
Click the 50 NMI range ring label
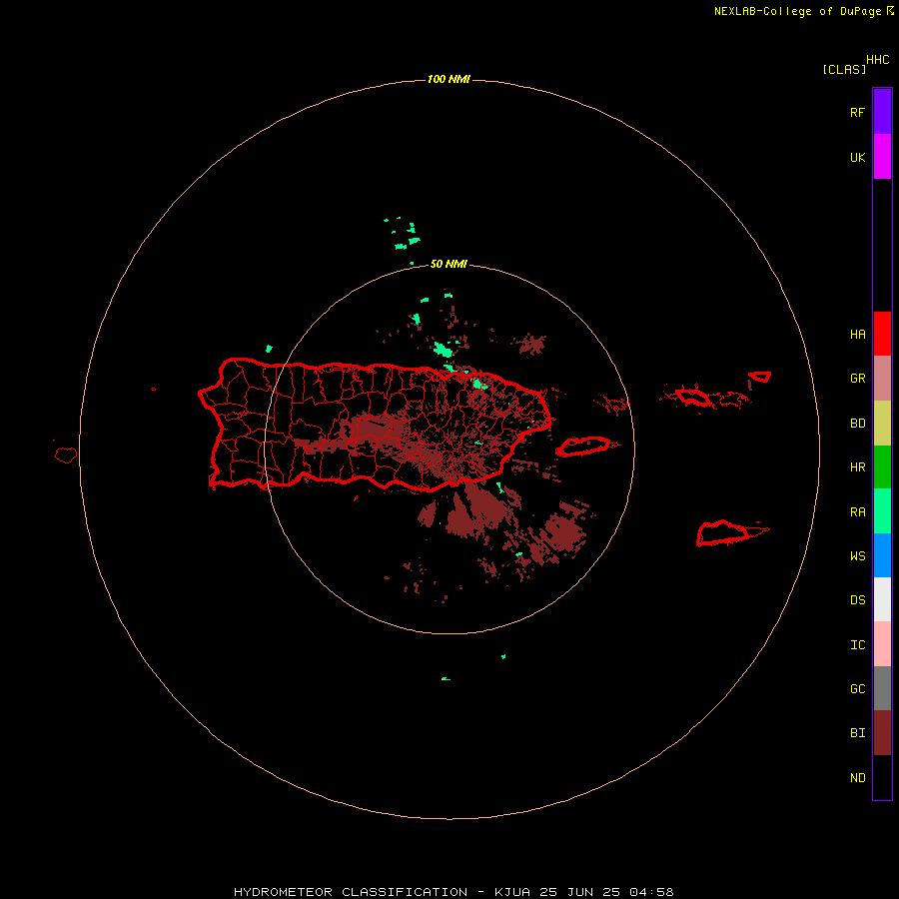pos(449,265)
